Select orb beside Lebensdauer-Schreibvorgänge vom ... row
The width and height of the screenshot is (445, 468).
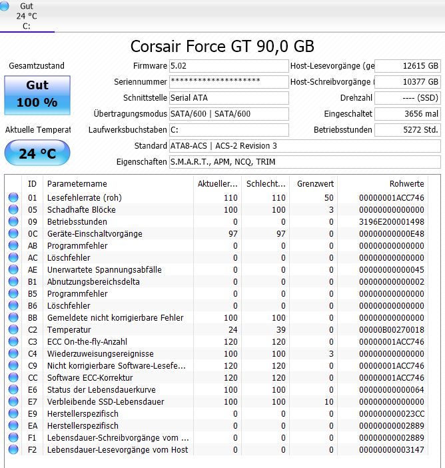13,437
